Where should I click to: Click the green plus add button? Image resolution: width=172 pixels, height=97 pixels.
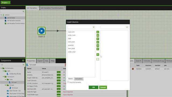click(x=98, y=55)
